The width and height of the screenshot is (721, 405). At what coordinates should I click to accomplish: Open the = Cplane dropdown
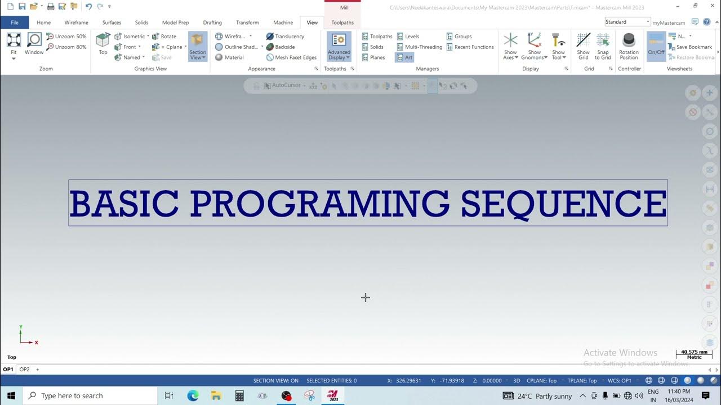point(185,47)
